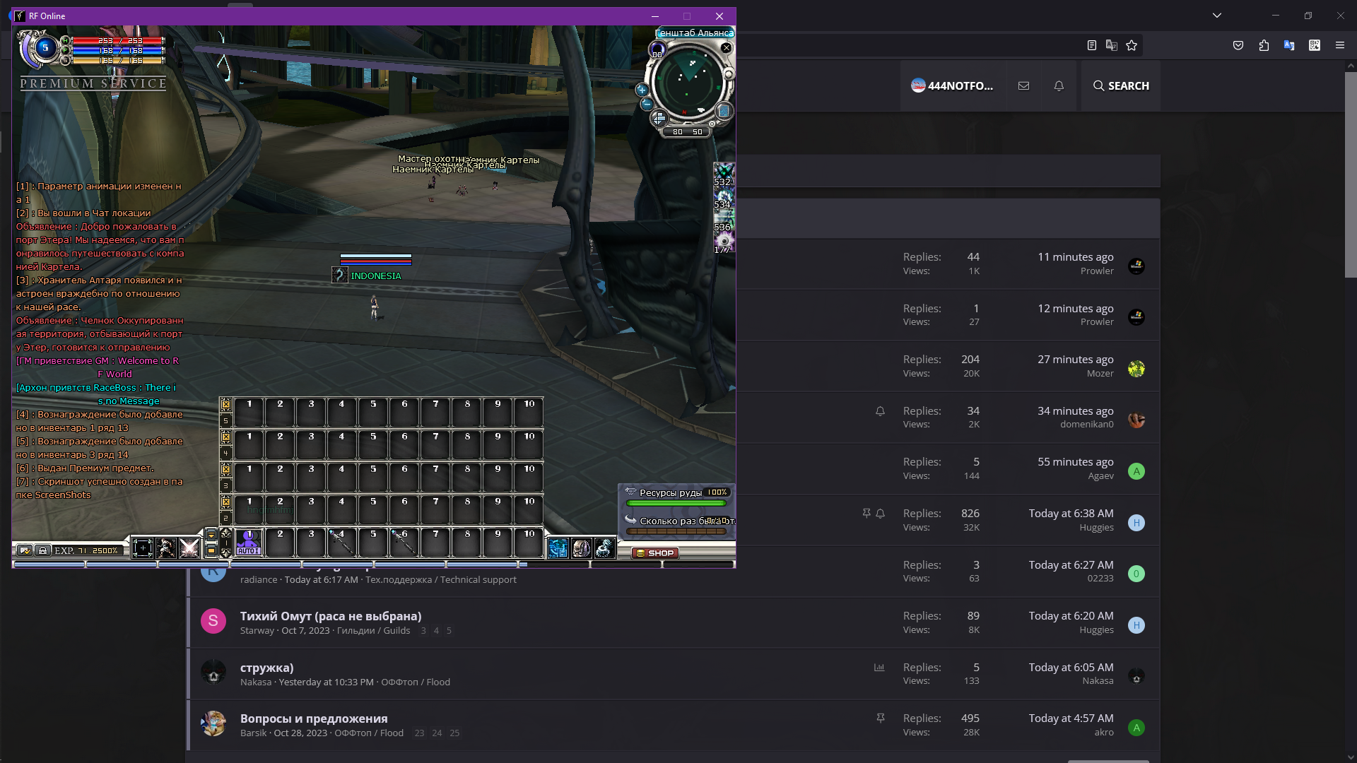Image resolution: width=1357 pixels, height=763 pixels.
Task: Open the world map from the minimap's blue button
Action: pos(724,111)
